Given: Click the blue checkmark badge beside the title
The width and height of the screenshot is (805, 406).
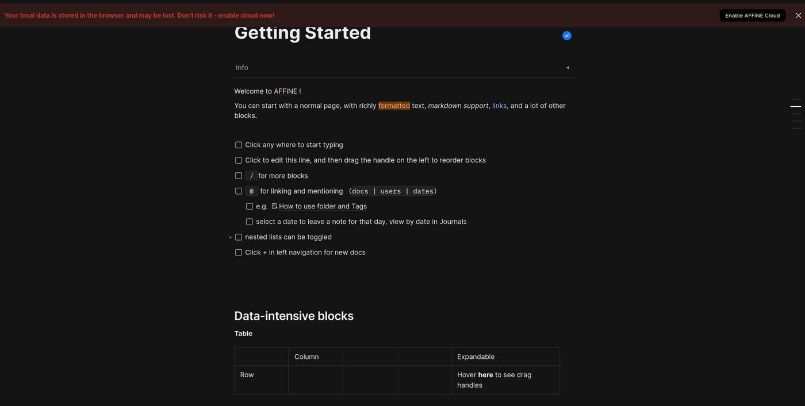Looking at the screenshot, I should 567,36.
